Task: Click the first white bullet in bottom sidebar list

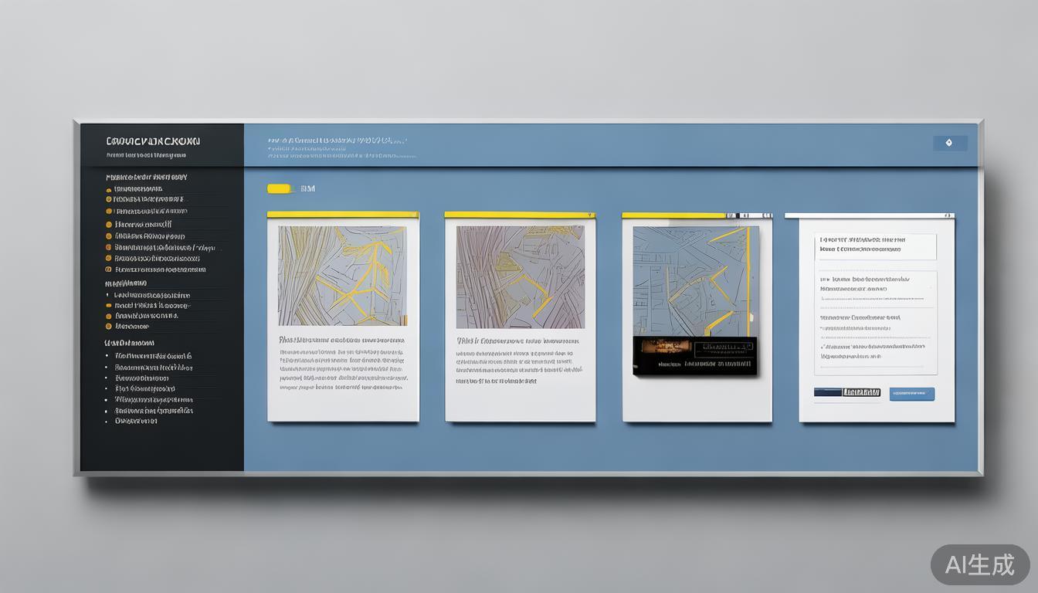Action: pos(107,357)
